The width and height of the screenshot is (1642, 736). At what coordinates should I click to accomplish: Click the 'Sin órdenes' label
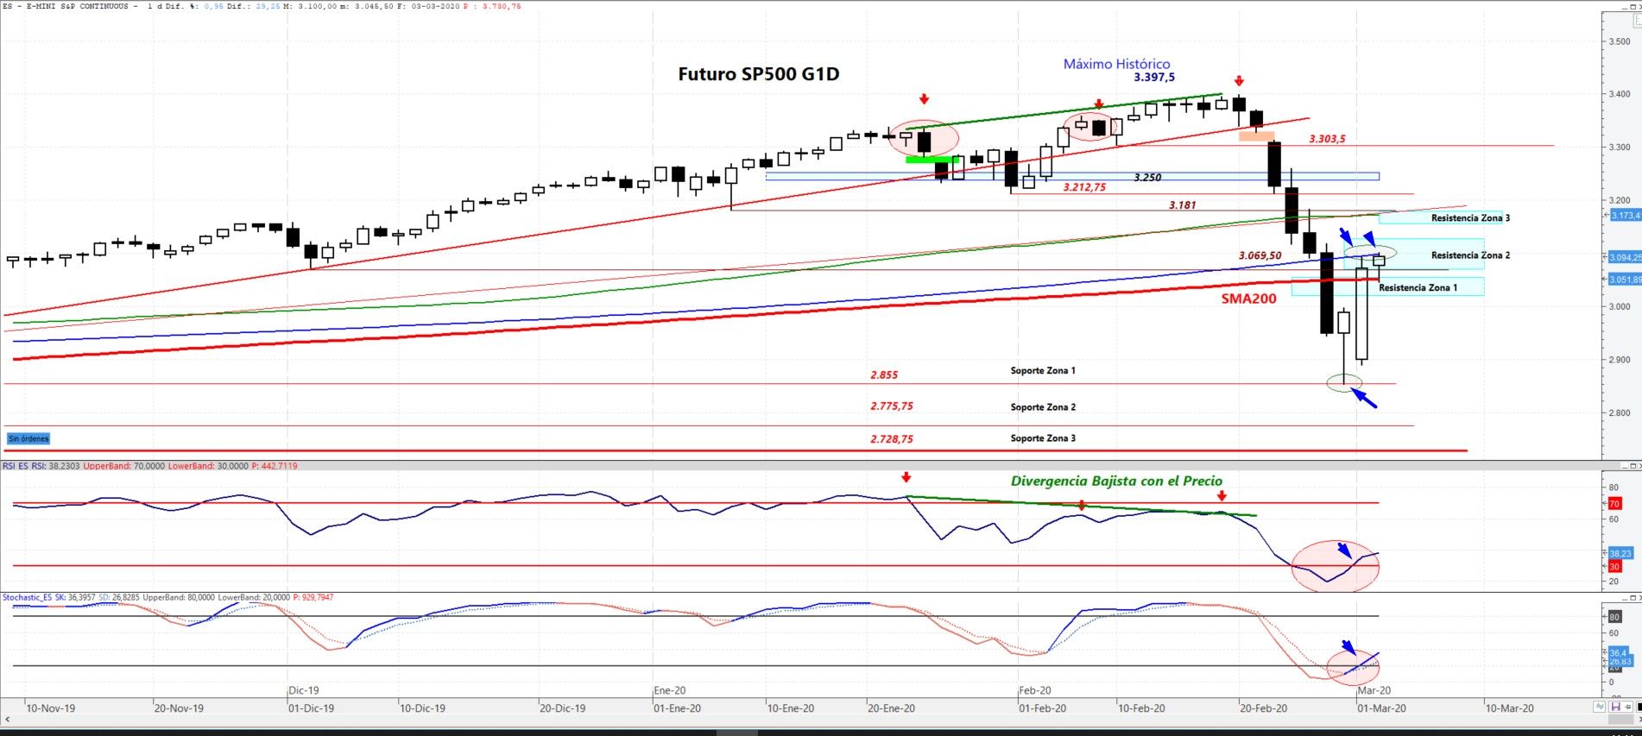point(28,439)
